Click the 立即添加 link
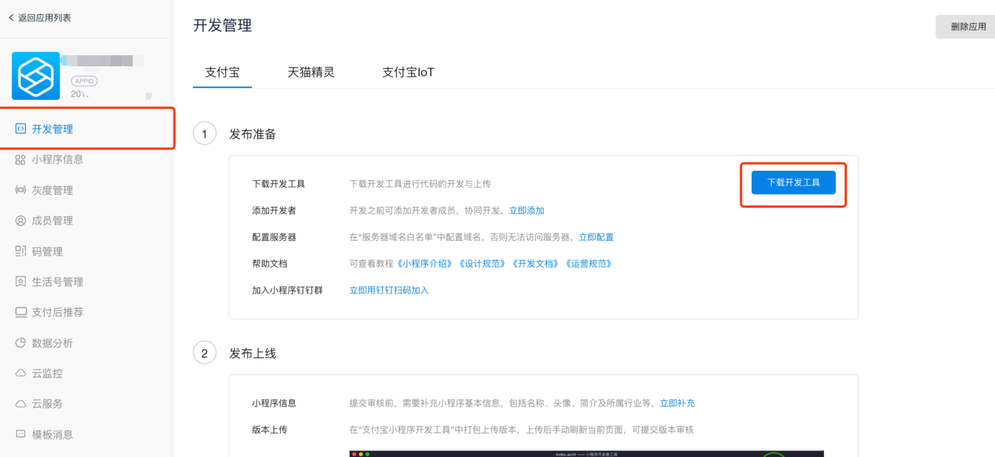This screenshot has height=457, width=995. [x=527, y=211]
